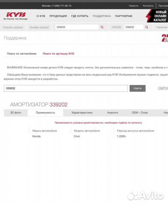Go to Контакты link in top bar
This screenshot has width=168, height=205.
tap(148, 6)
